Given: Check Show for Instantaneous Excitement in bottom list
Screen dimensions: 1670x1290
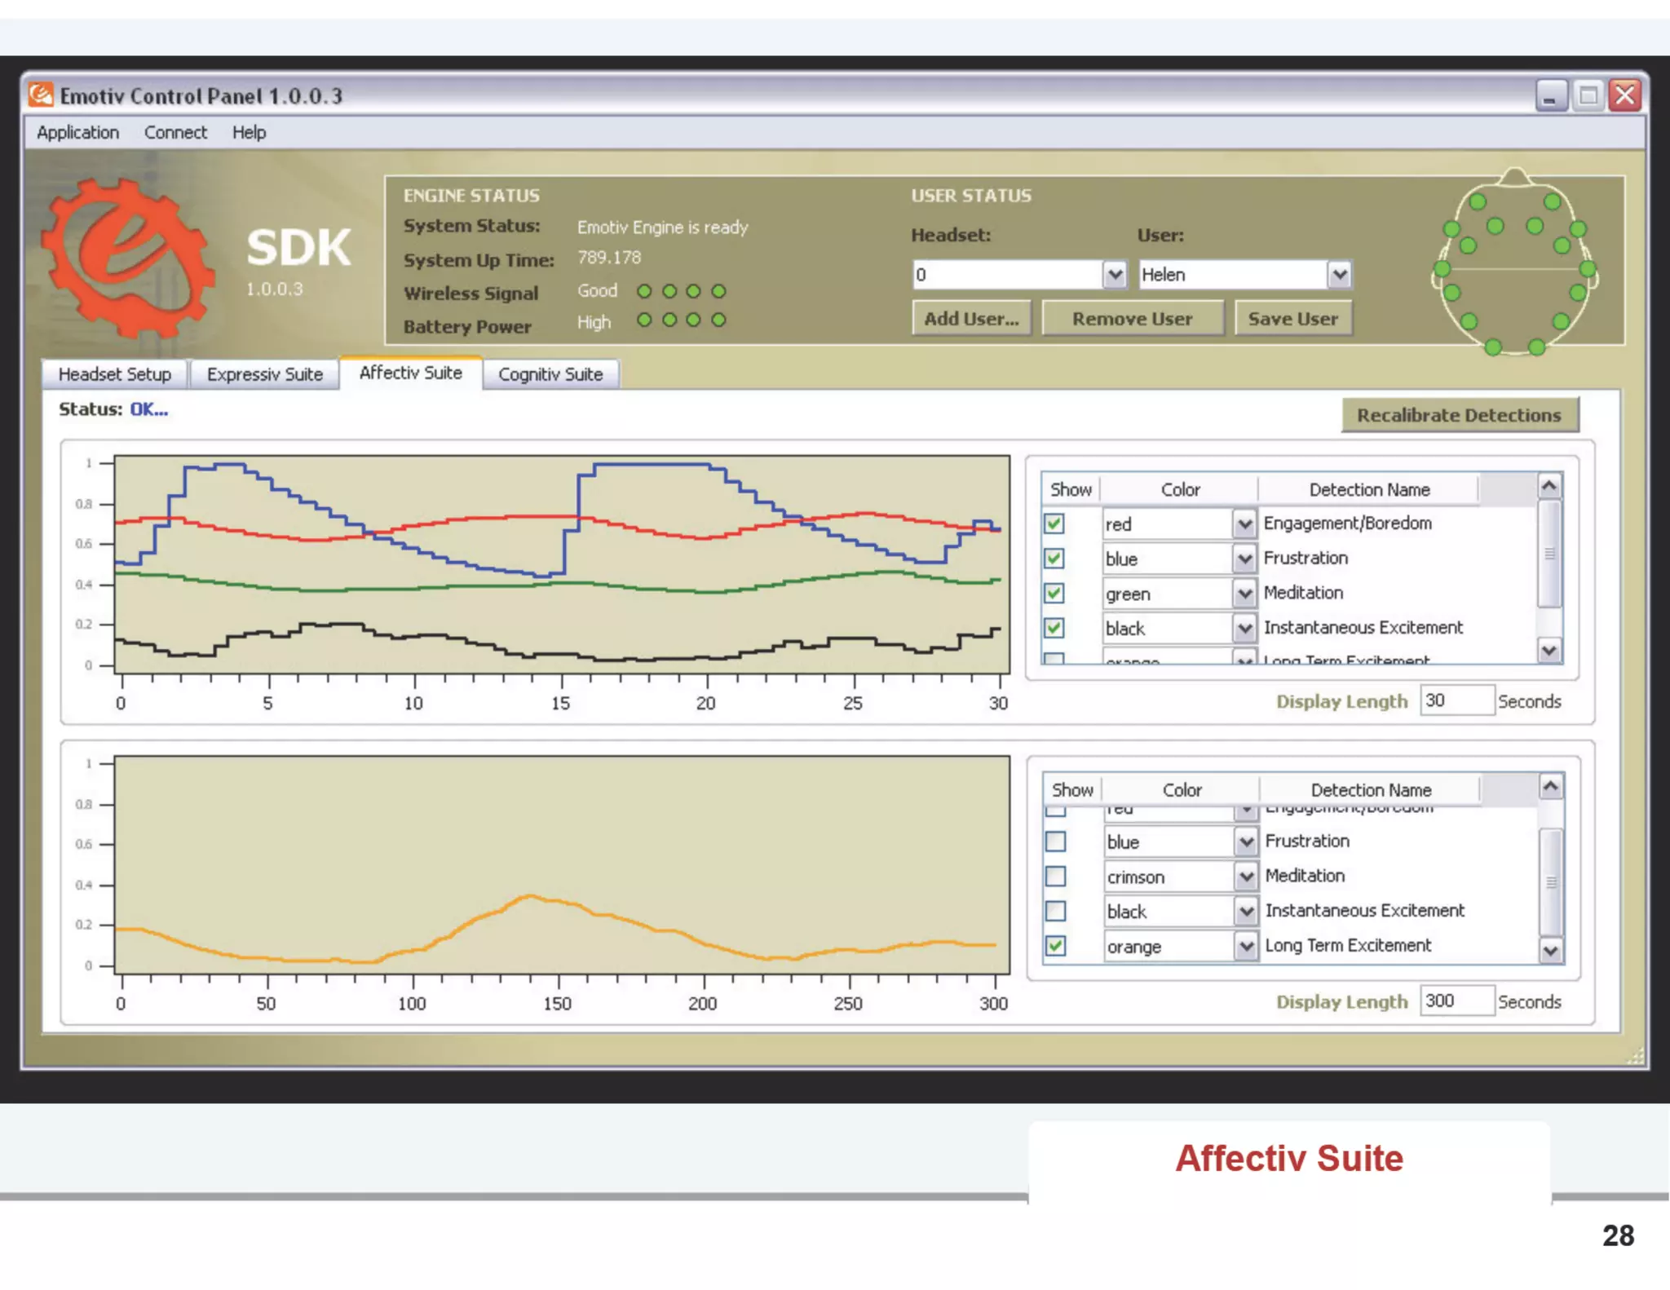Looking at the screenshot, I should 1056,911.
